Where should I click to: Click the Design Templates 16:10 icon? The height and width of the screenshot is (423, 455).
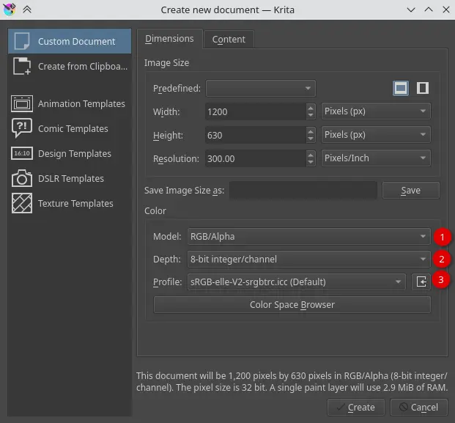(x=22, y=153)
